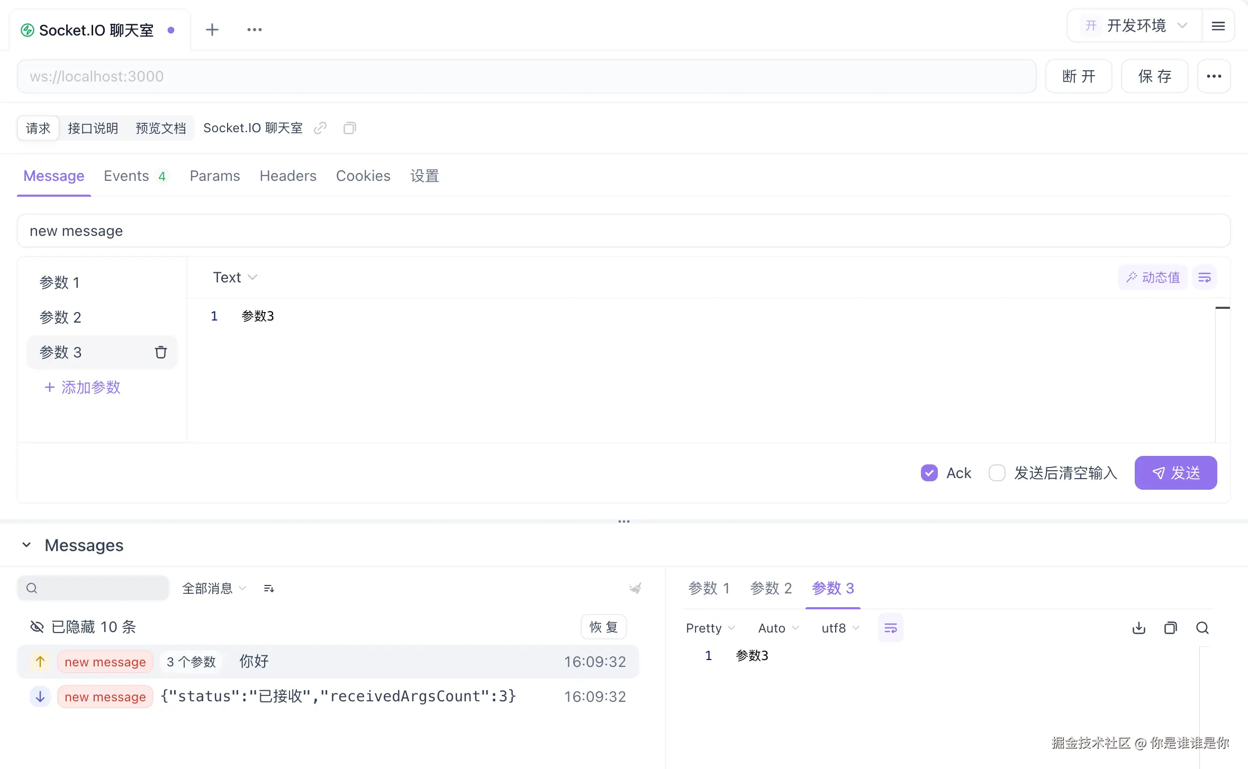
Task: Click the delete trash icon for 参数 3
Action: [x=160, y=352]
